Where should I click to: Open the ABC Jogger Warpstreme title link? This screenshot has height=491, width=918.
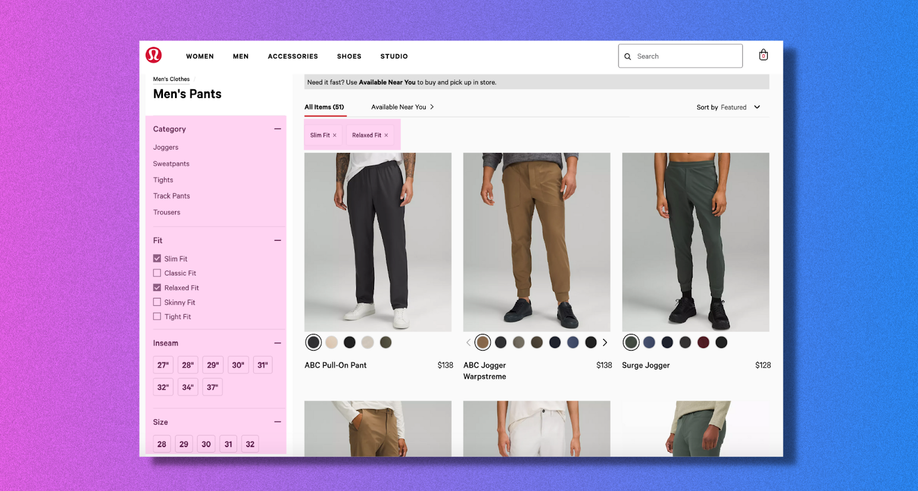(x=485, y=371)
